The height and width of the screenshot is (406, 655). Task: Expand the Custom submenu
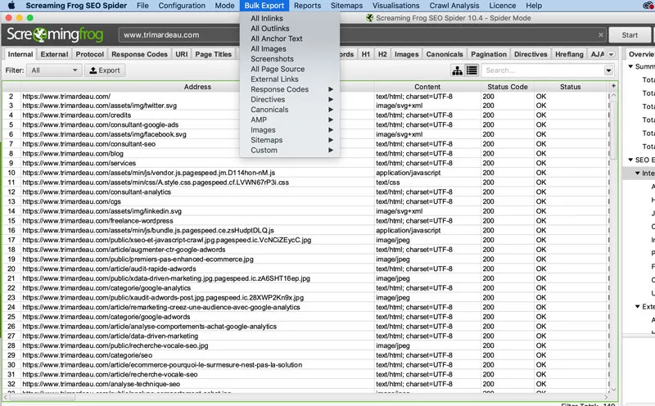(x=291, y=150)
